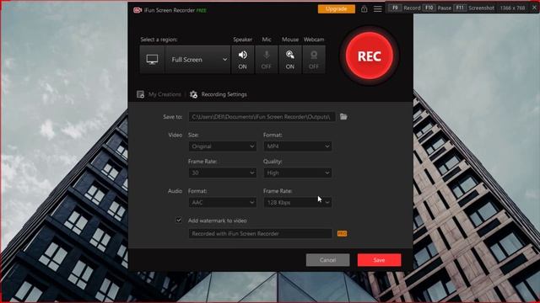Click the PRO badge next to the watermark field

coord(342,234)
